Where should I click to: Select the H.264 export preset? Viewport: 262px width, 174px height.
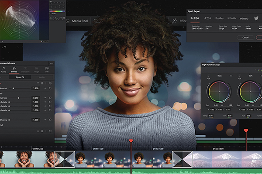point(195,18)
